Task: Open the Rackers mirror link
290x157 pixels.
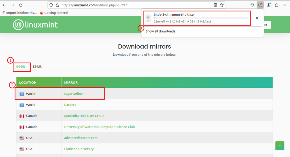Action: (x=70, y=105)
